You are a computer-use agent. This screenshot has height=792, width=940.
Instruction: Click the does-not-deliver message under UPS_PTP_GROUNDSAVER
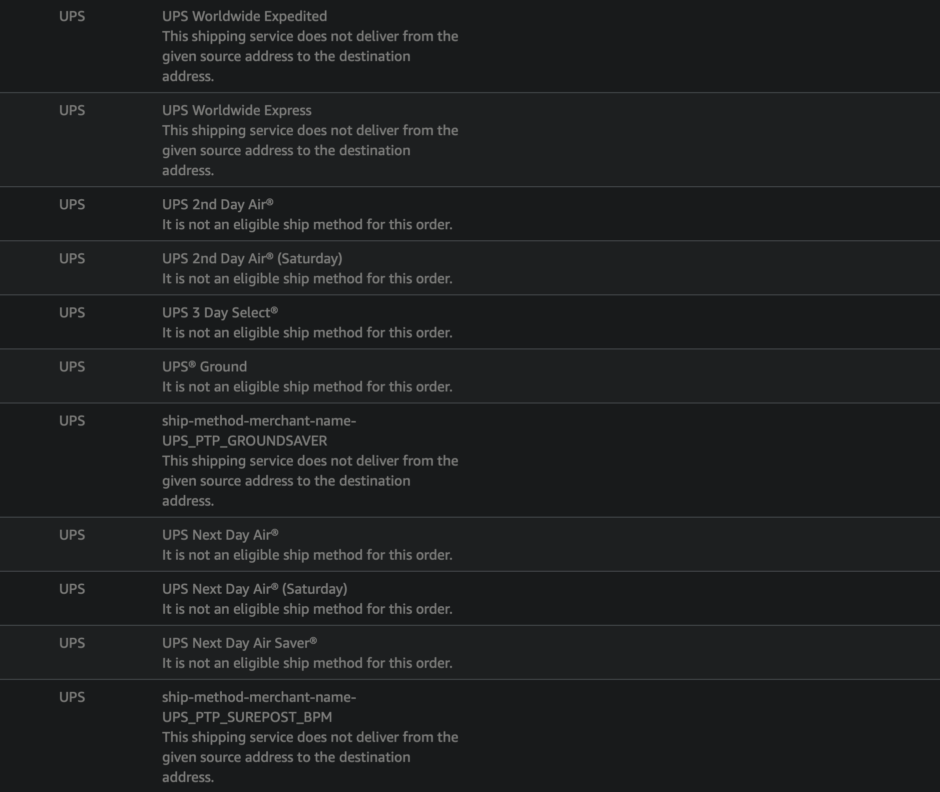click(310, 481)
